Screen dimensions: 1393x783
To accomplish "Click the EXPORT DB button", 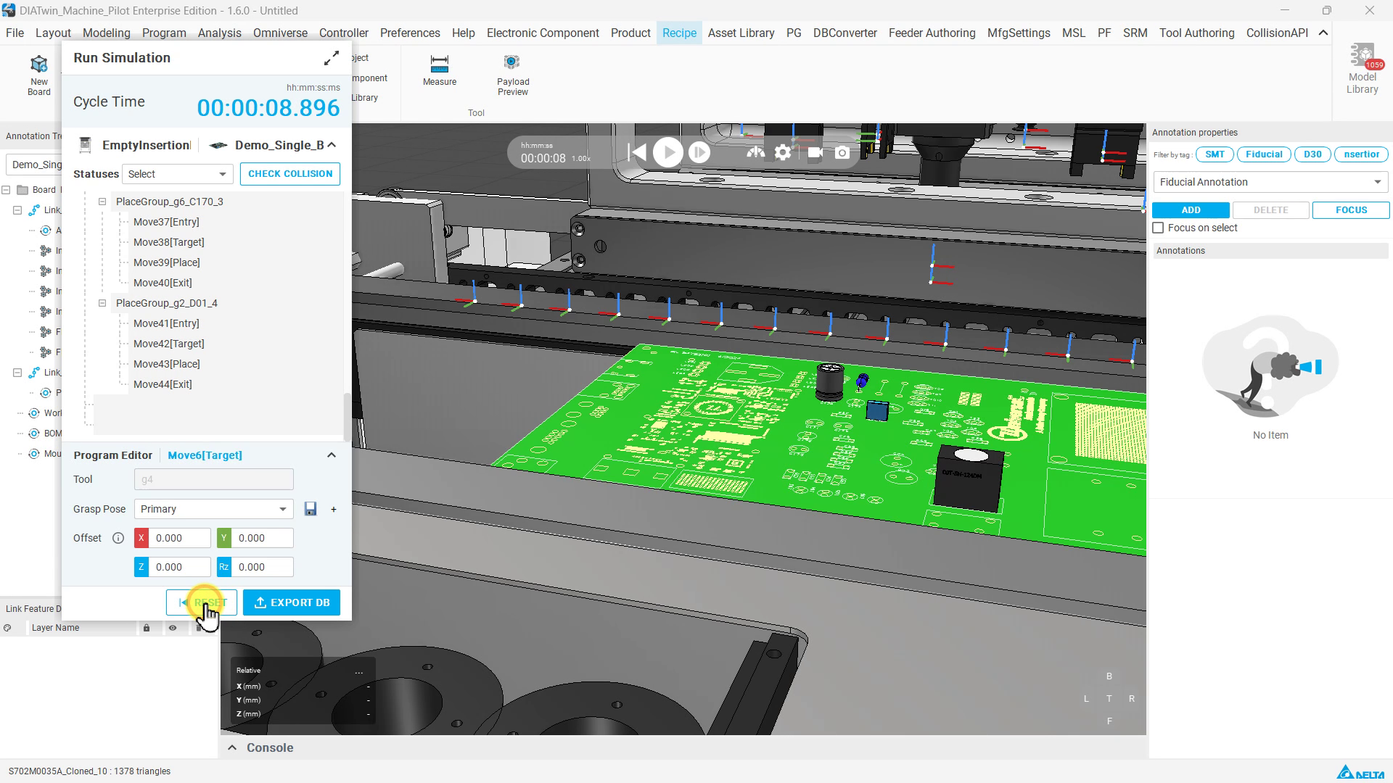I will pyautogui.click(x=292, y=602).
